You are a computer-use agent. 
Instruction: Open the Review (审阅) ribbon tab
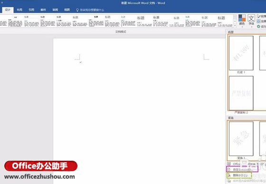click(55, 10)
